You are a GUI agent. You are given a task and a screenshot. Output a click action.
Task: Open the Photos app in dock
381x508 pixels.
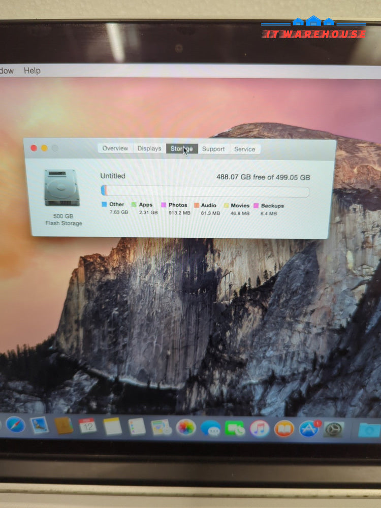[x=186, y=427]
